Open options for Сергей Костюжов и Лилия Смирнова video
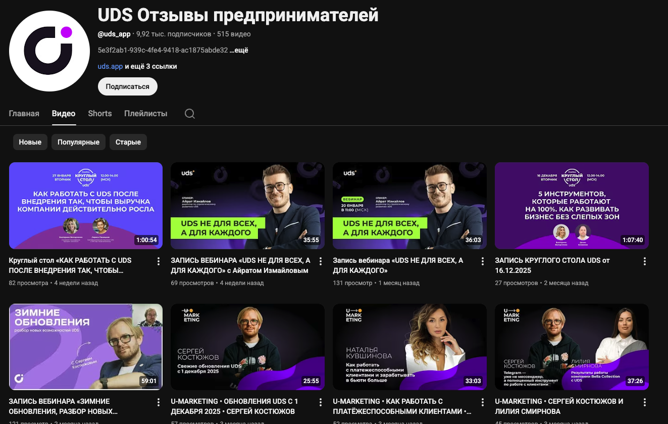 click(x=644, y=403)
